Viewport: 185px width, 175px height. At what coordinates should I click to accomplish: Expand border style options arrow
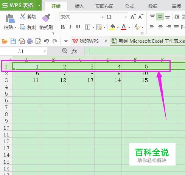[x=93, y=27]
